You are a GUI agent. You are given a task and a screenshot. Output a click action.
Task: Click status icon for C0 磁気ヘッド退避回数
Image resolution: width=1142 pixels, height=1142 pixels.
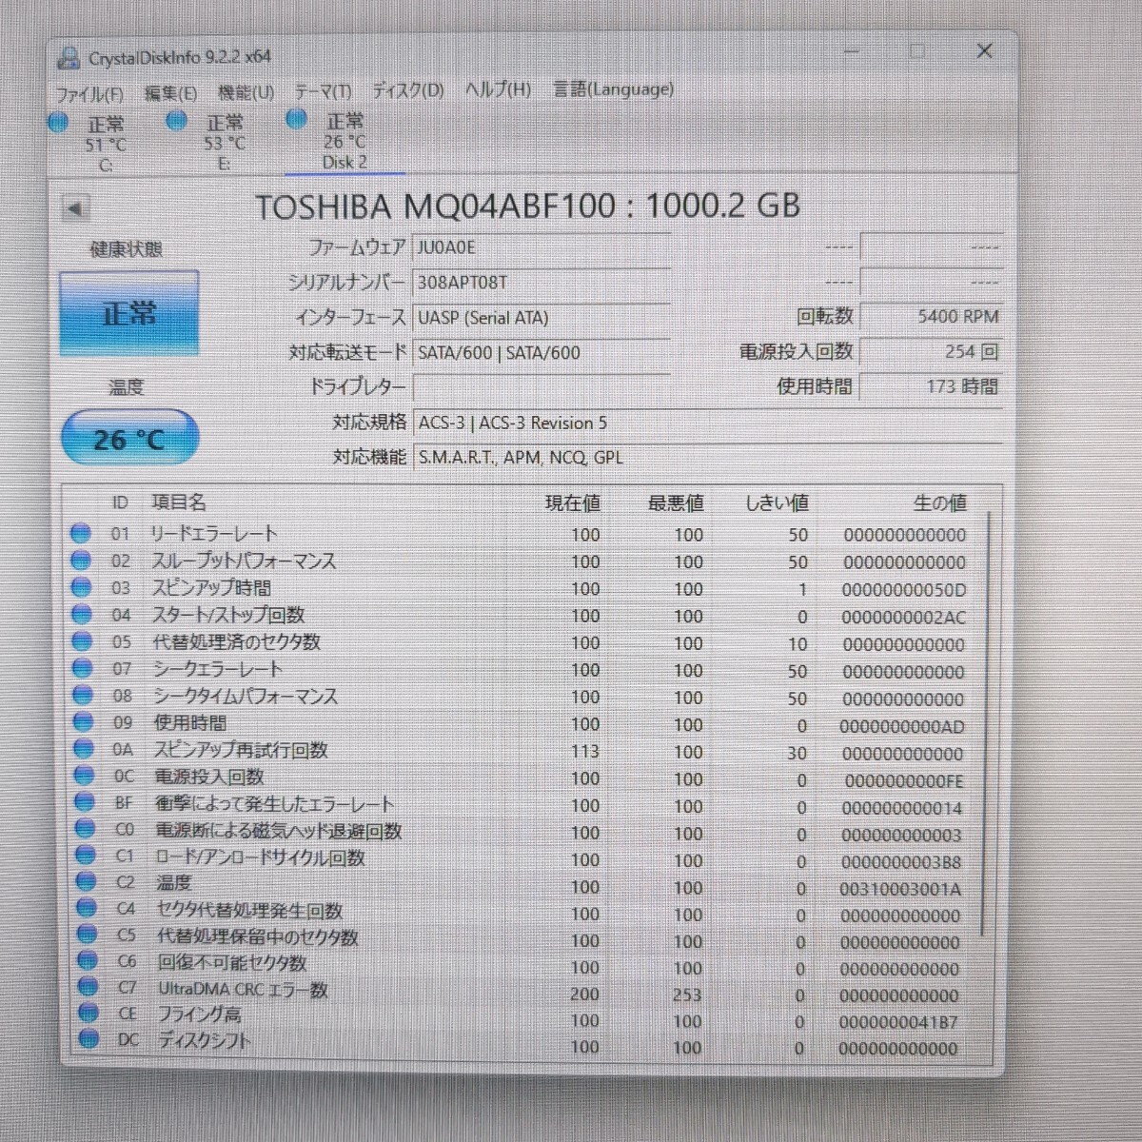pos(85,829)
